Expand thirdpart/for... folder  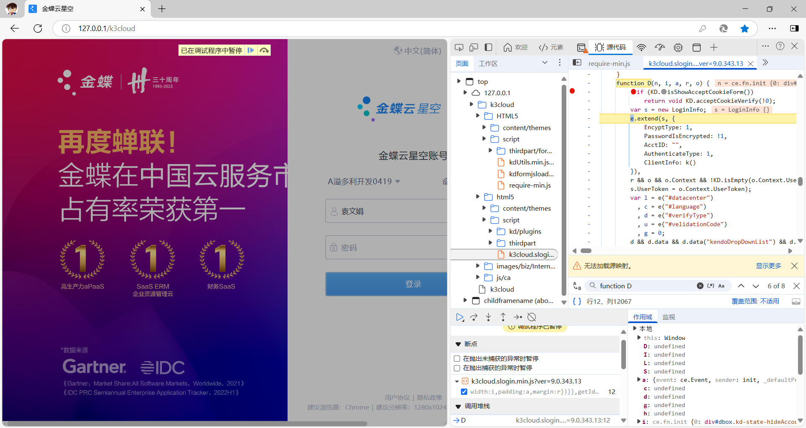tap(490, 151)
